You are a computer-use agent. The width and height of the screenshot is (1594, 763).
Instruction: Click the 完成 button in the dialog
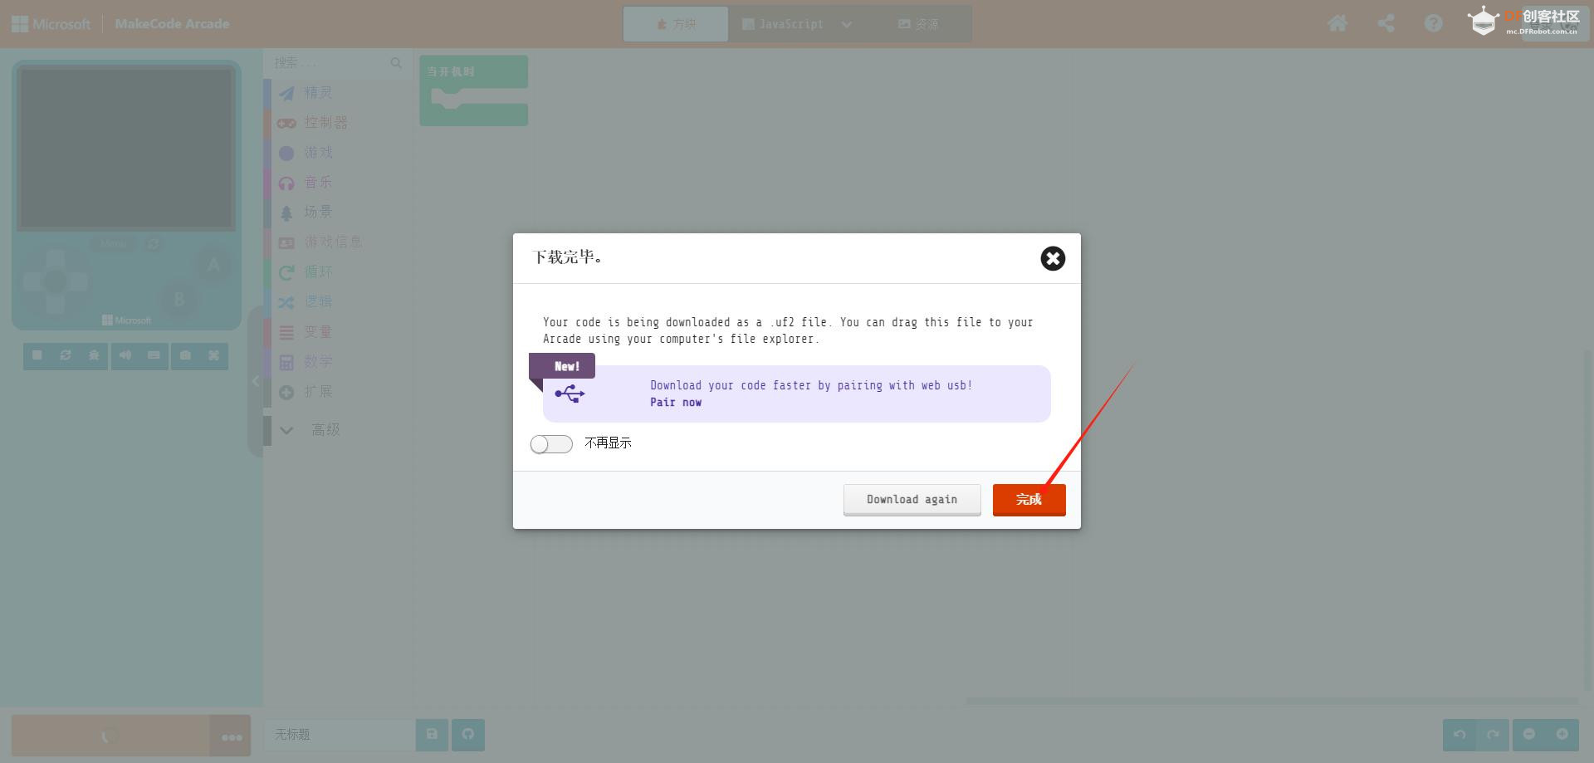coord(1029,500)
